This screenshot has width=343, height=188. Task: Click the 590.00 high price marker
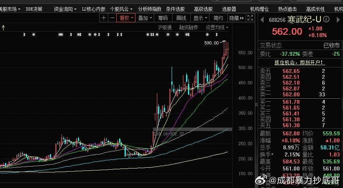[211, 43]
